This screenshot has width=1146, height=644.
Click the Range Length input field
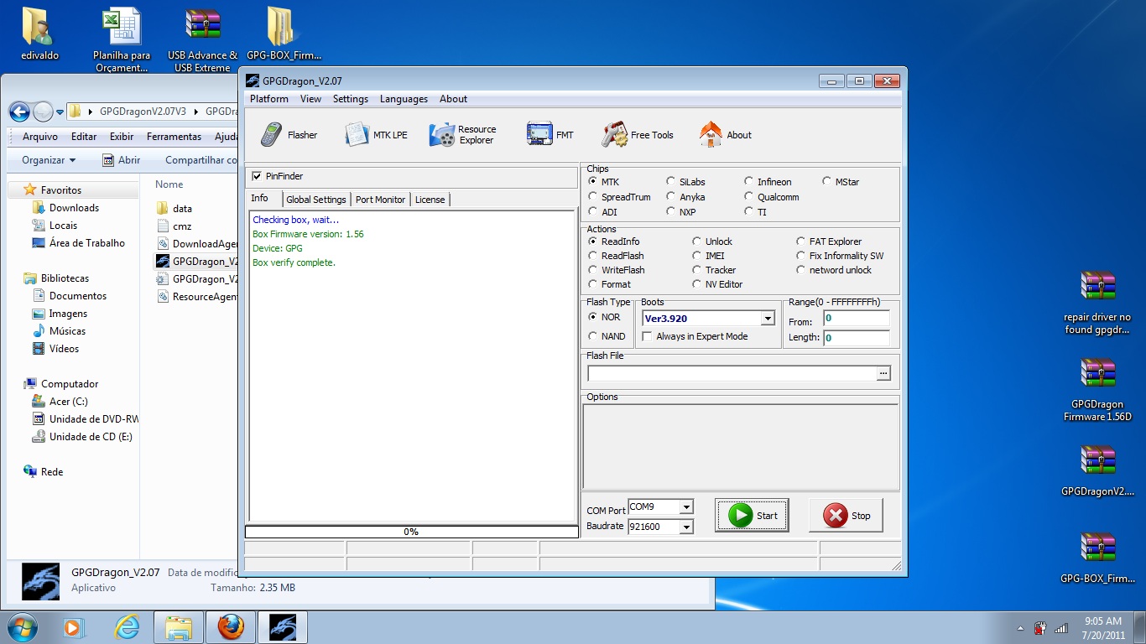pyautogui.click(x=856, y=338)
